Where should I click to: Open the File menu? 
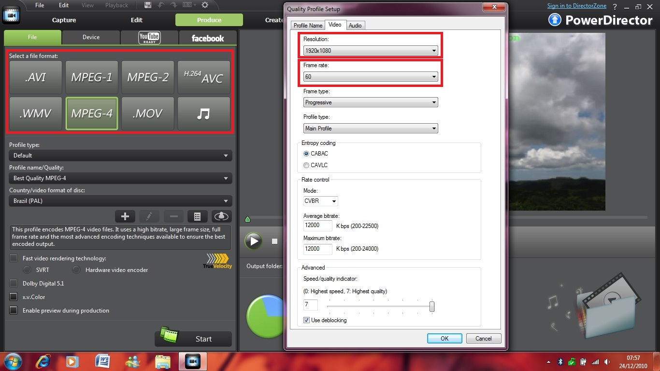pos(40,5)
